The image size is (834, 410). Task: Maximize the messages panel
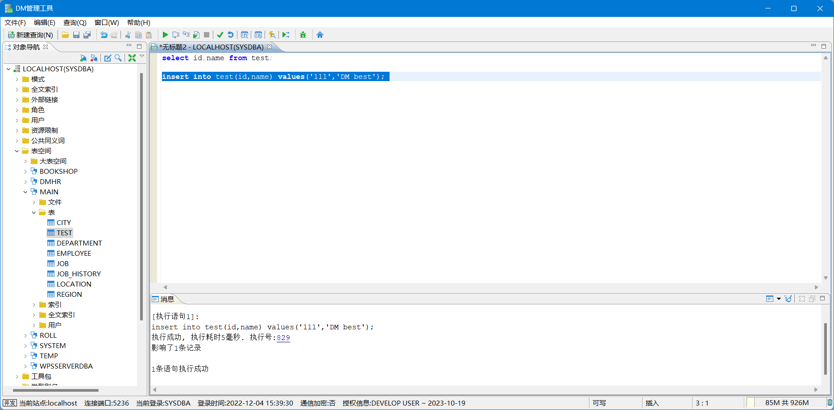coord(822,298)
